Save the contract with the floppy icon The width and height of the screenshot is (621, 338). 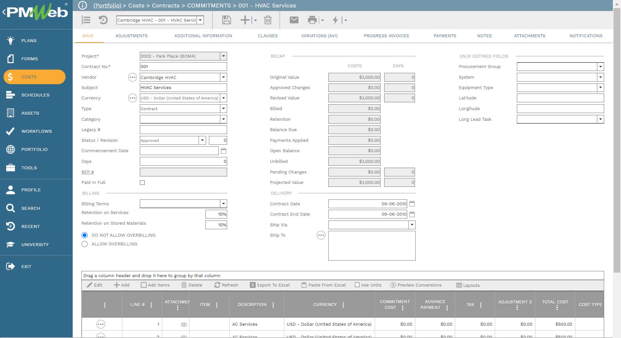[x=226, y=20]
